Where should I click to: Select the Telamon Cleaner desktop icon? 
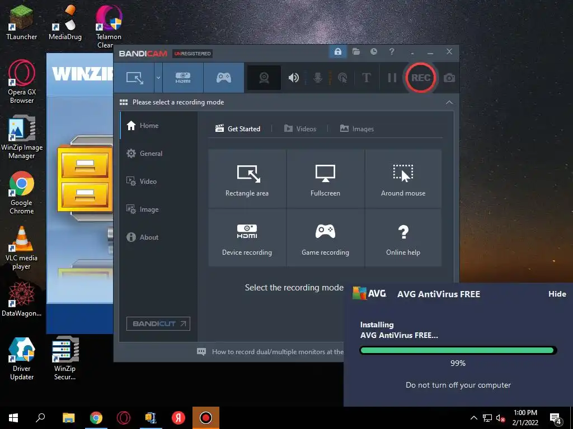(109, 26)
